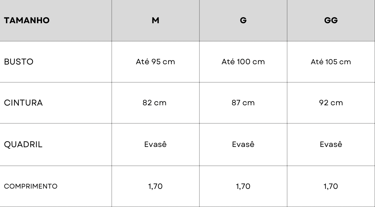Select the 'Até 95 cm' bust value

[156, 62]
